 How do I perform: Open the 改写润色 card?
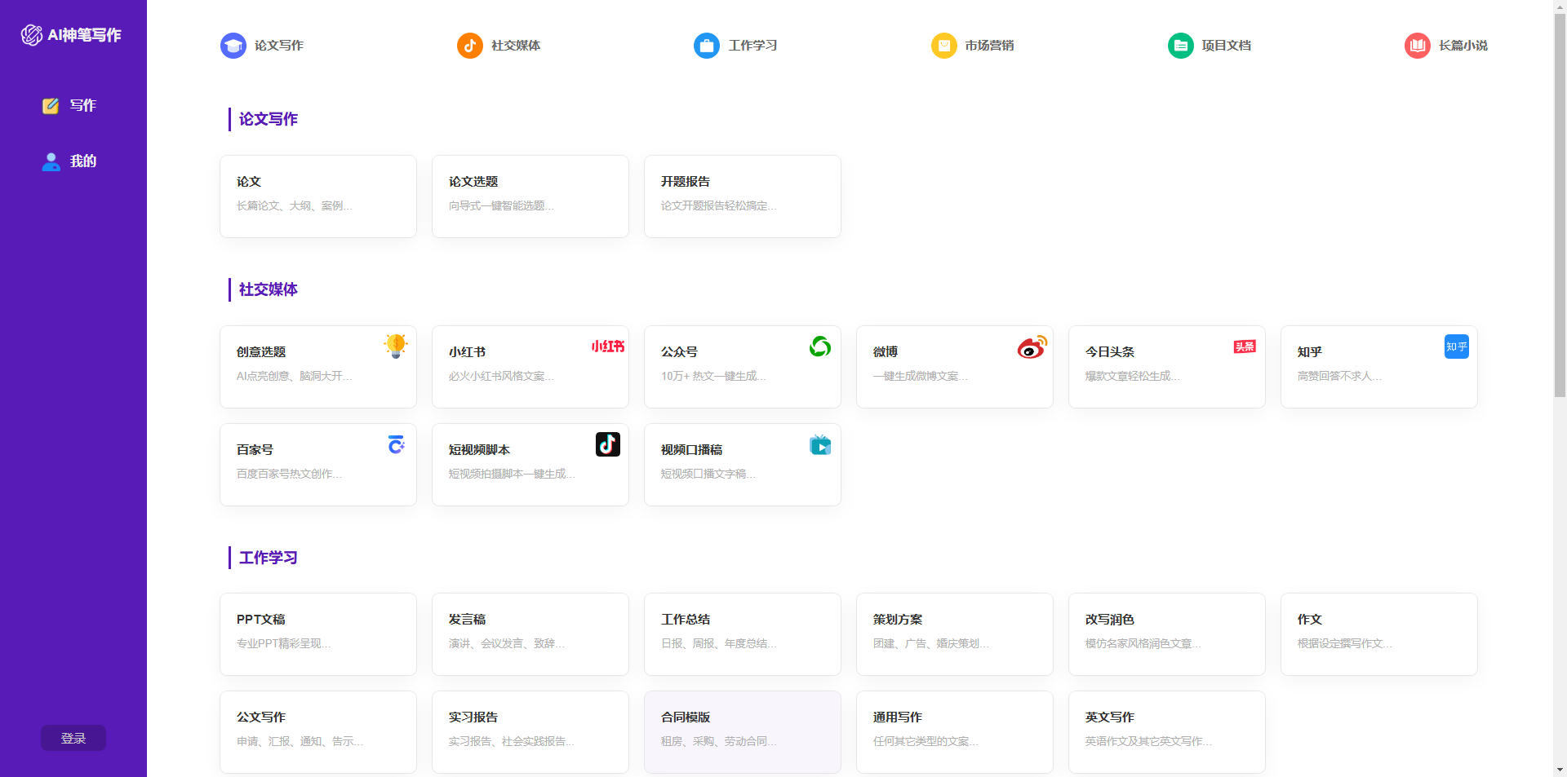click(1167, 634)
